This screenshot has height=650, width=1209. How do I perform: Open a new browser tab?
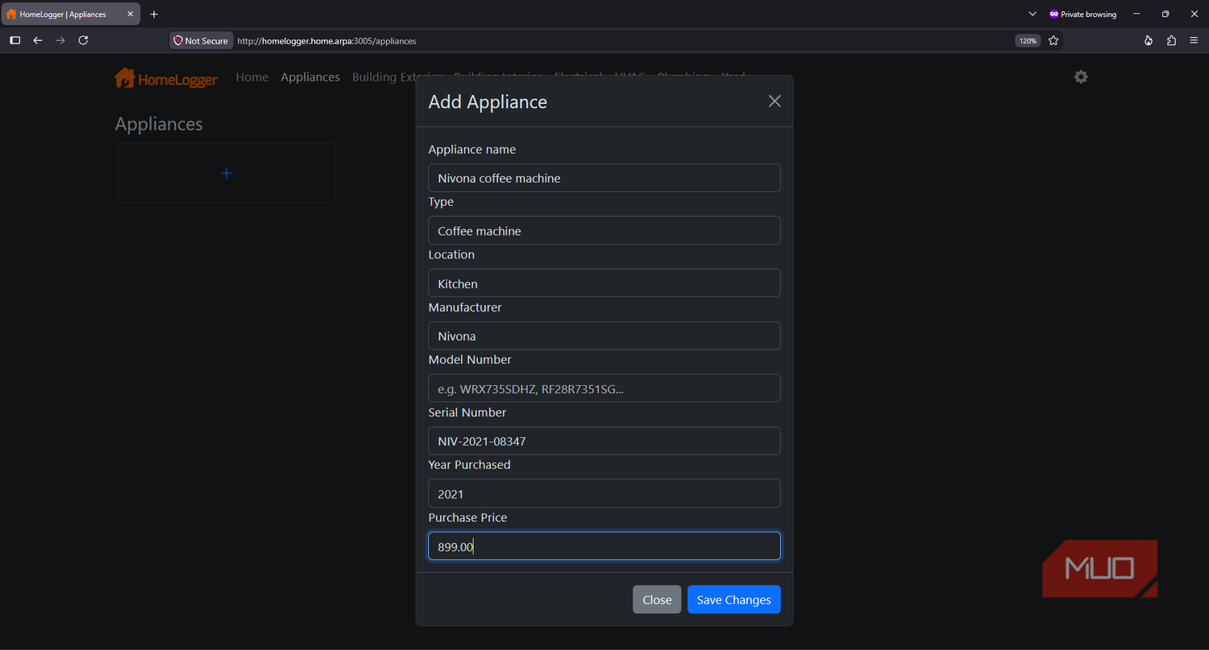154,14
